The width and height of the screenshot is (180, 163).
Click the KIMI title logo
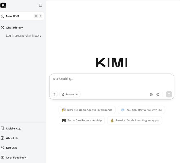point(112,63)
